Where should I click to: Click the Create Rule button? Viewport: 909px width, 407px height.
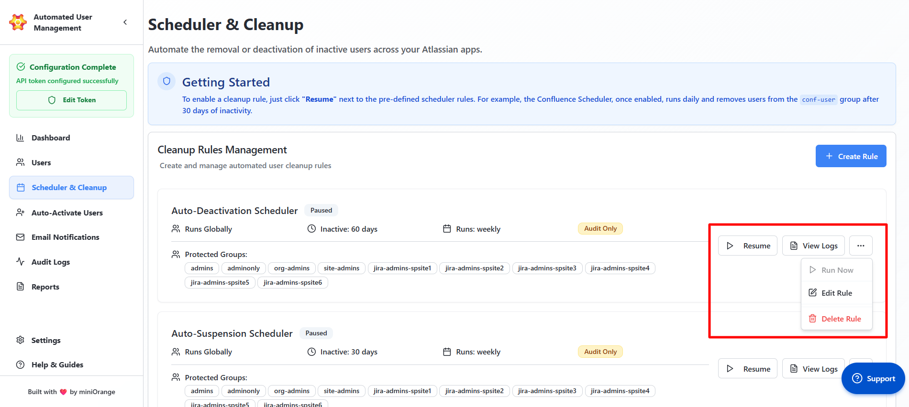coord(851,156)
